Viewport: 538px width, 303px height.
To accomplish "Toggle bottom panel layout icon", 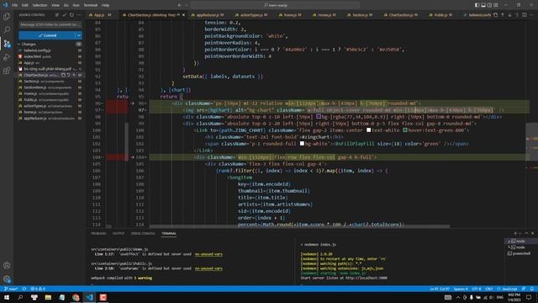I will [483, 5].
